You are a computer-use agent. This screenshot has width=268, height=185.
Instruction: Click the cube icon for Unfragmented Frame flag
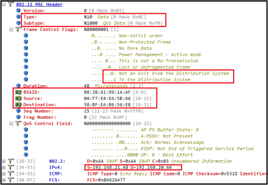26,67
